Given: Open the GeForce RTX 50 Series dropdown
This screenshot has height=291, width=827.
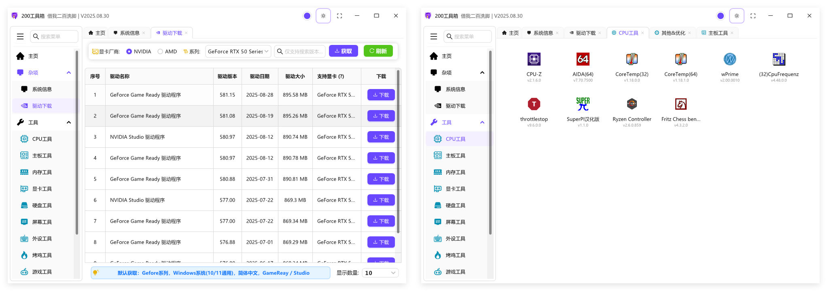Looking at the screenshot, I should (238, 51).
